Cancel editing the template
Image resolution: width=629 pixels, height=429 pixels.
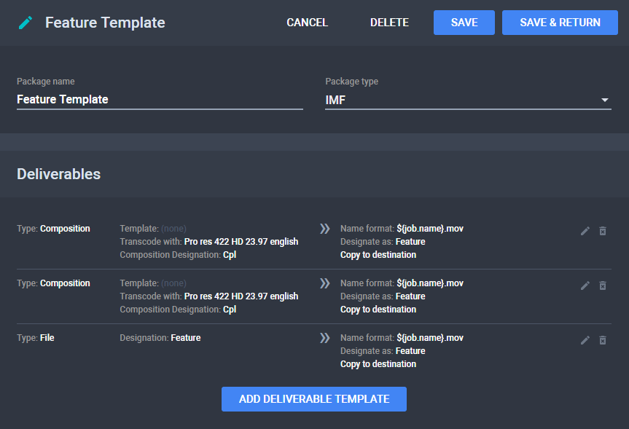[308, 23]
